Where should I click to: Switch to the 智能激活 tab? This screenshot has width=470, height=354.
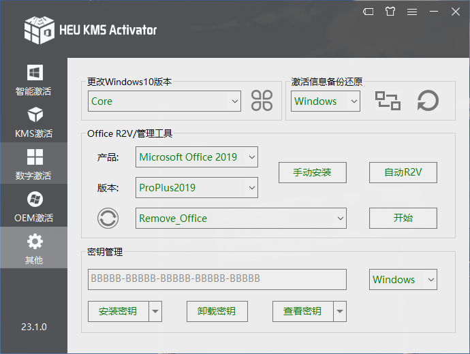pos(33,80)
